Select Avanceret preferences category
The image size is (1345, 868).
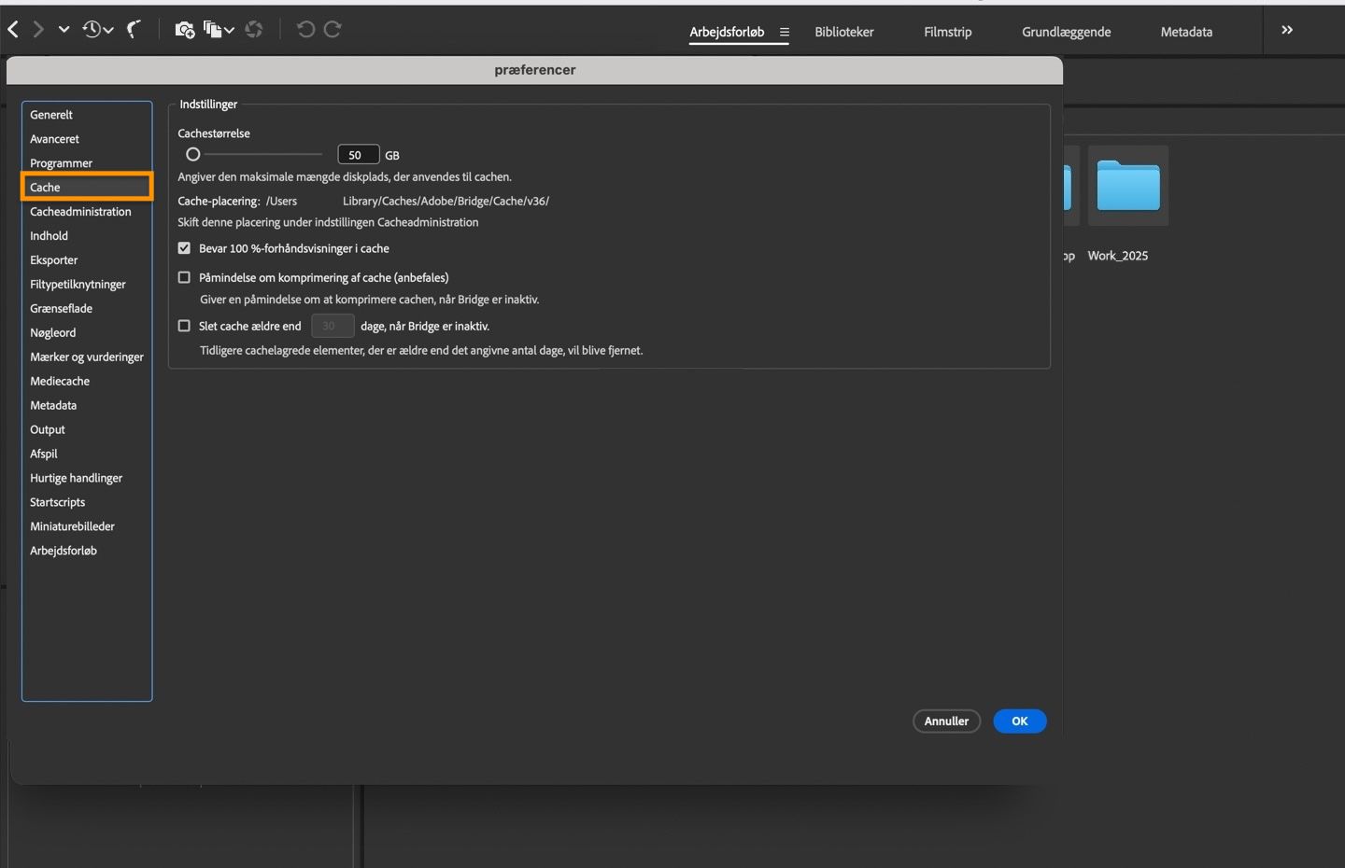coord(87,139)
